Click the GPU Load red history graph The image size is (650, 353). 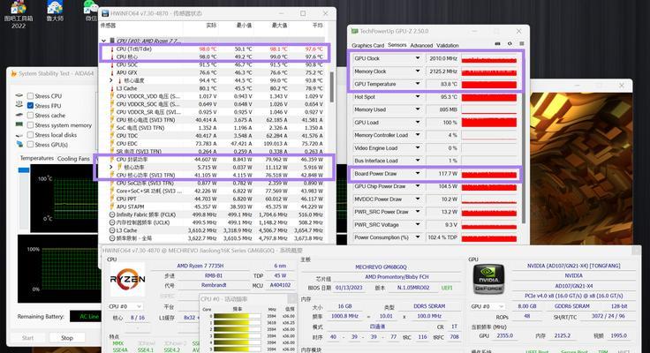point(489,123)
